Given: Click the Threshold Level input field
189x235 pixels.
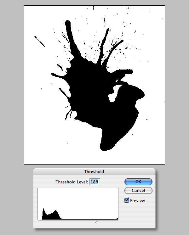Looking at the screenshot, I should tap(95, 182).
